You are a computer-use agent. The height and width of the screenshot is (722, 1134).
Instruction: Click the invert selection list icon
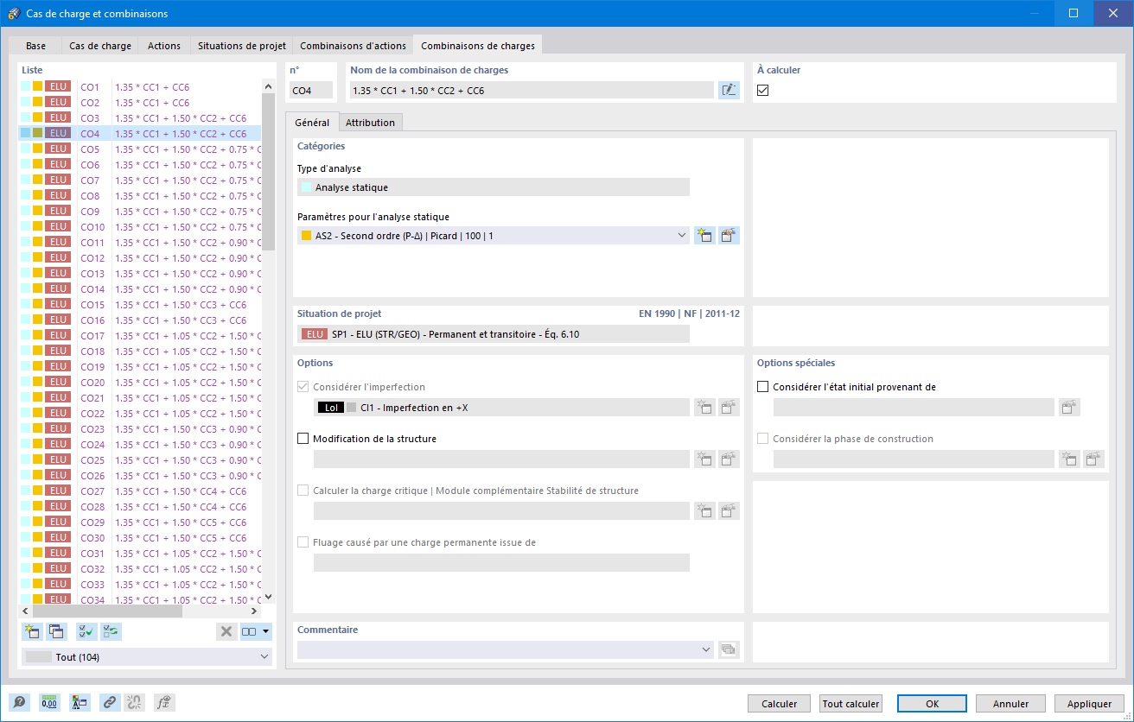[x=111, y=631]
